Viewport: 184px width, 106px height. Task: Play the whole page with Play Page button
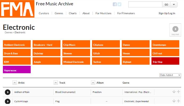click(175, 30)
